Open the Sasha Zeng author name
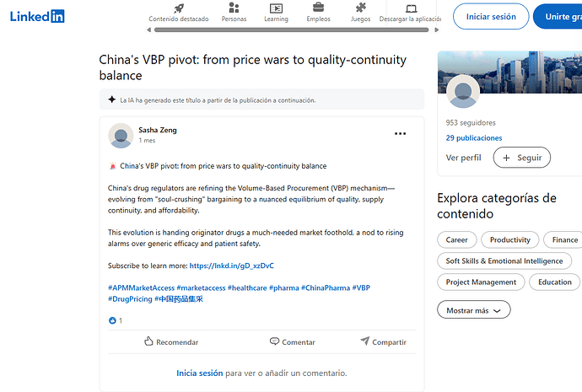Screen dimensions: 582x392 point(158,130)
